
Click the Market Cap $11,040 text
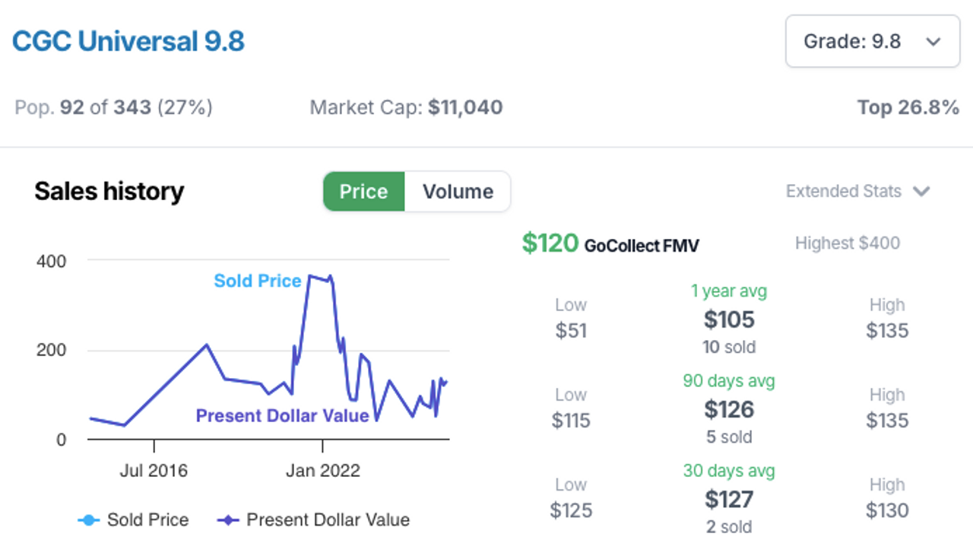click(406, 108)
